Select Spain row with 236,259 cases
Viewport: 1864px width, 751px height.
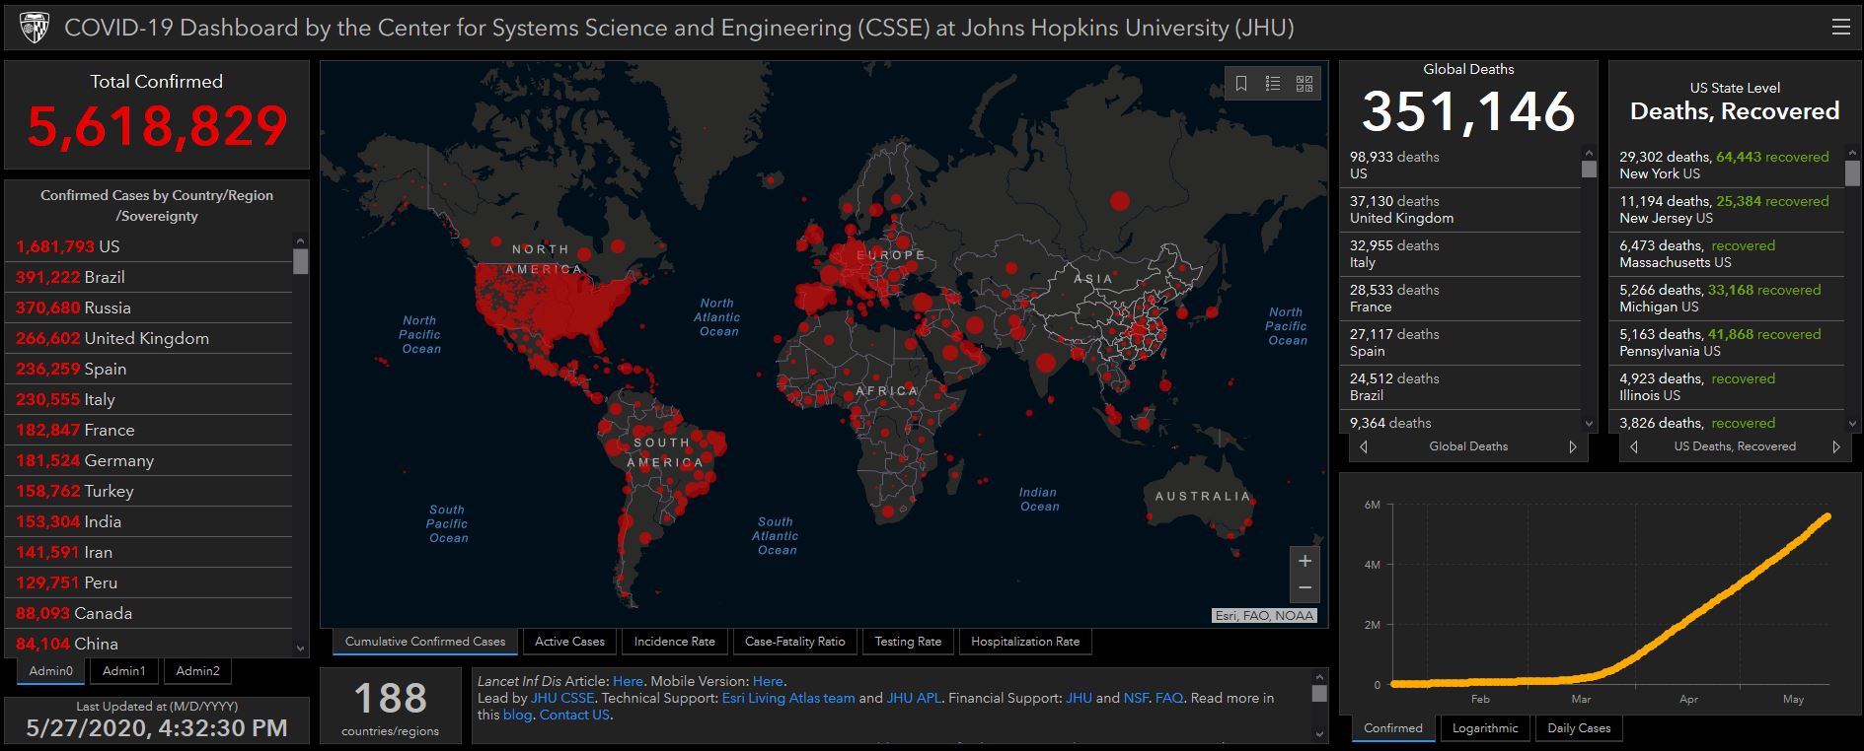click(x=148, y=369)
